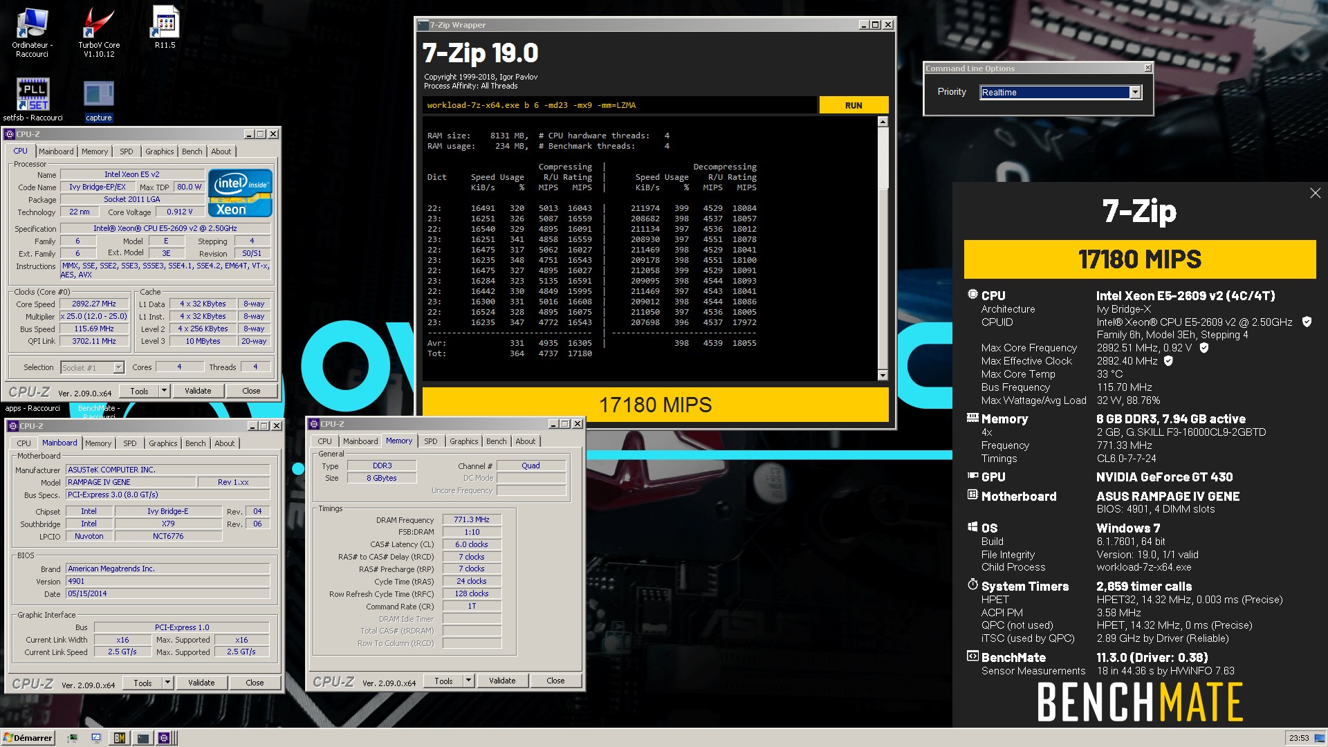Screen dimensions: 1328x747
Task: Open Memory tab in top CPU-Z window
Action: (x=95, y=151)
